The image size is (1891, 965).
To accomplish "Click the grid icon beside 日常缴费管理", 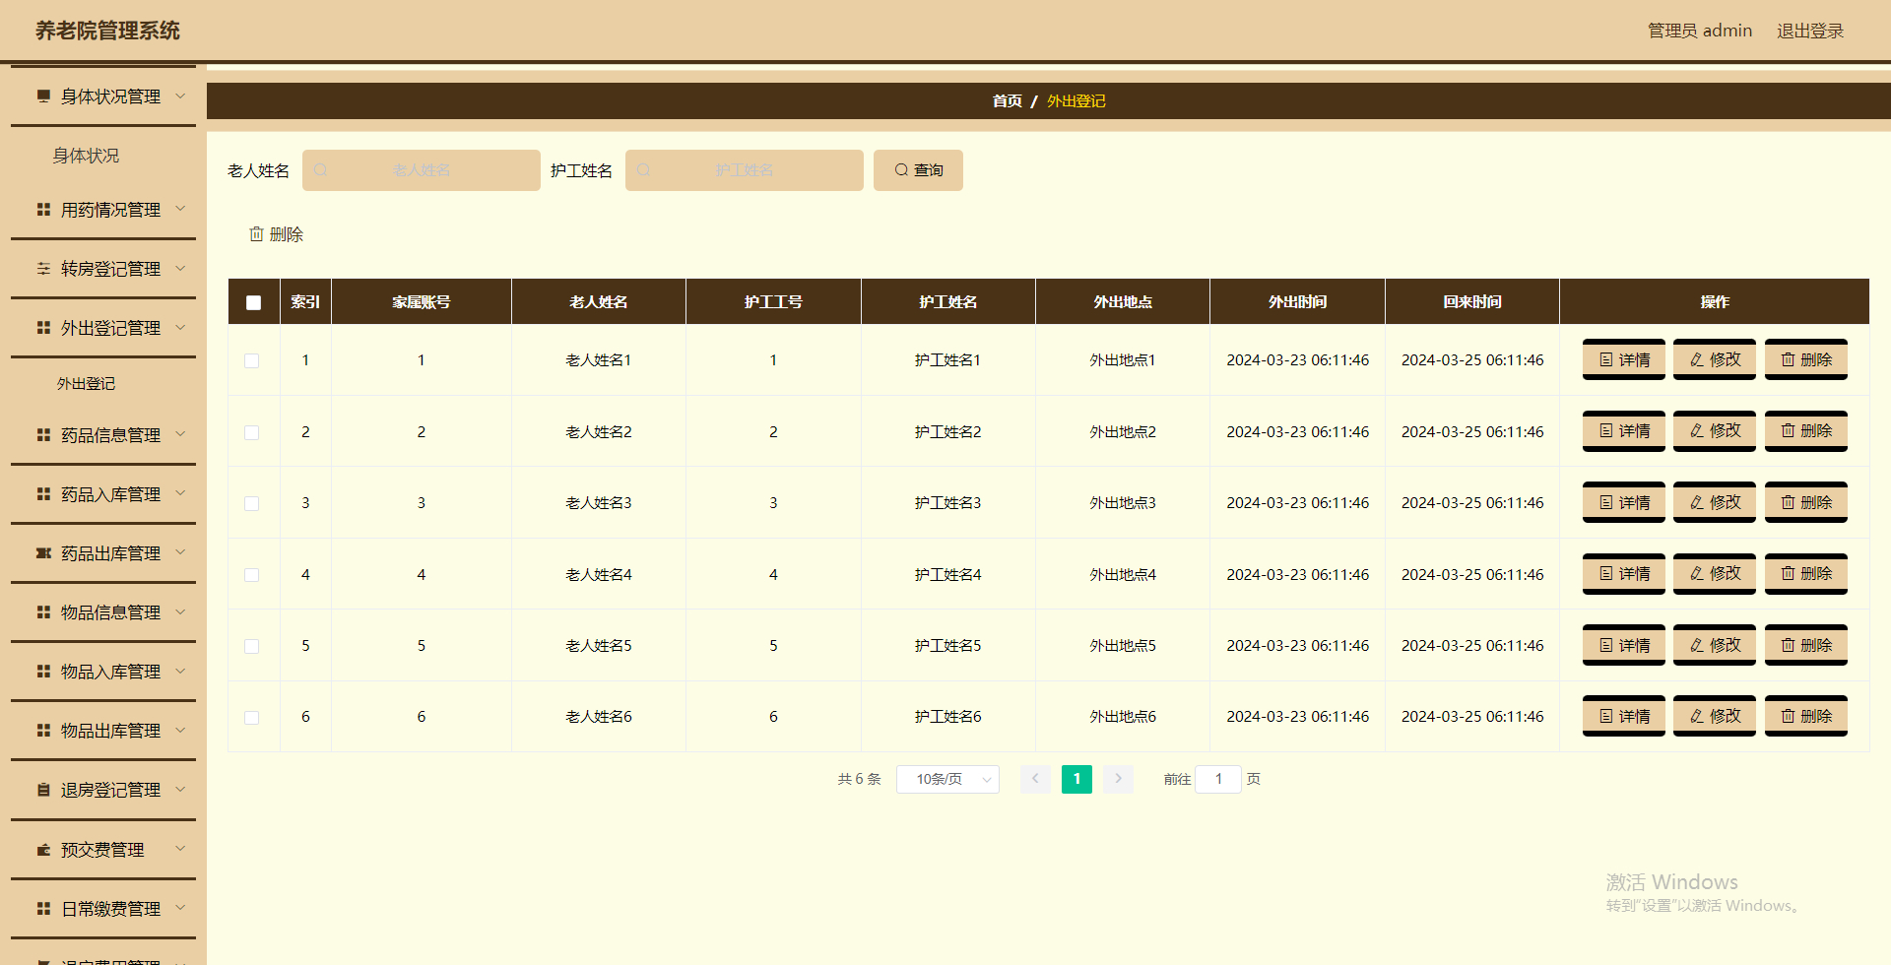I will pos(43,908).
